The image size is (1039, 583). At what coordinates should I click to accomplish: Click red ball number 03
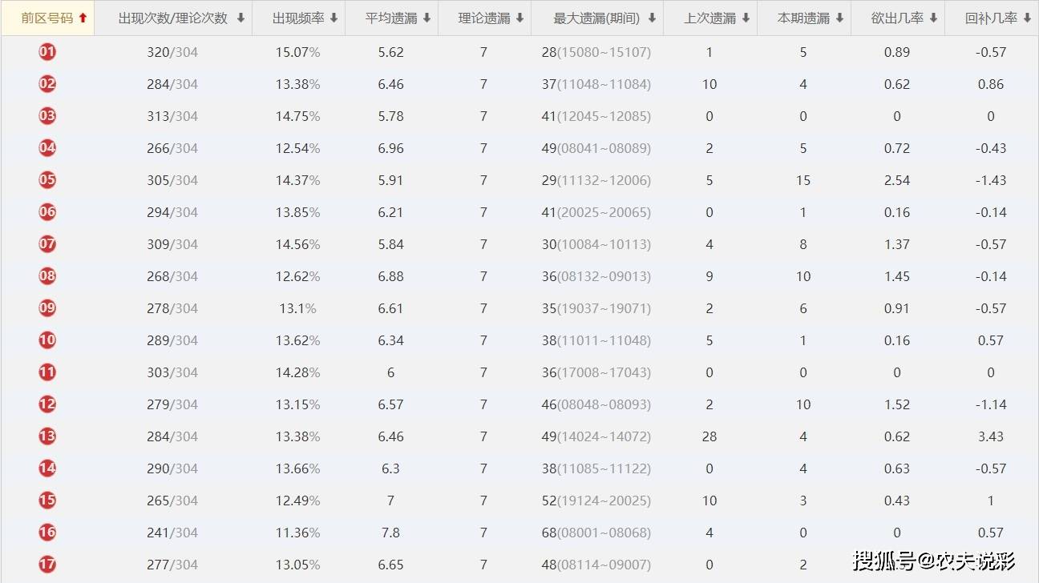coord(47,116)
